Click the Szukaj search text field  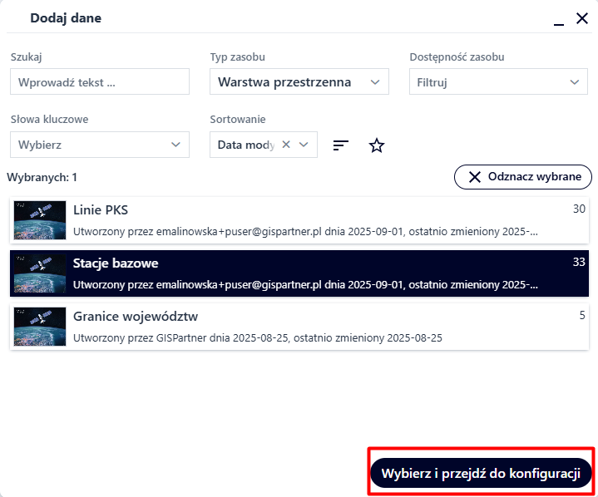pos(100,81)
